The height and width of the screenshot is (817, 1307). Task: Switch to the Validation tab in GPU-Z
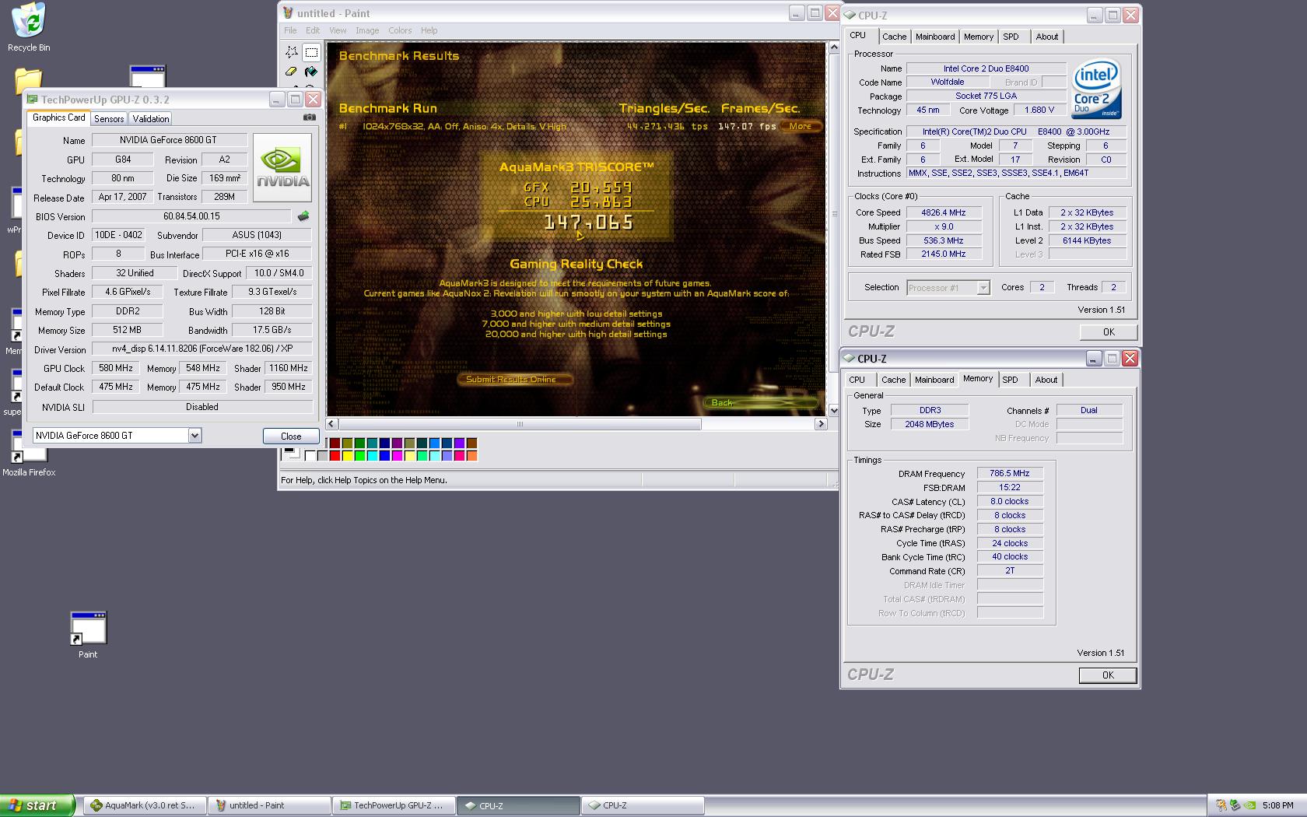(150, 118)
